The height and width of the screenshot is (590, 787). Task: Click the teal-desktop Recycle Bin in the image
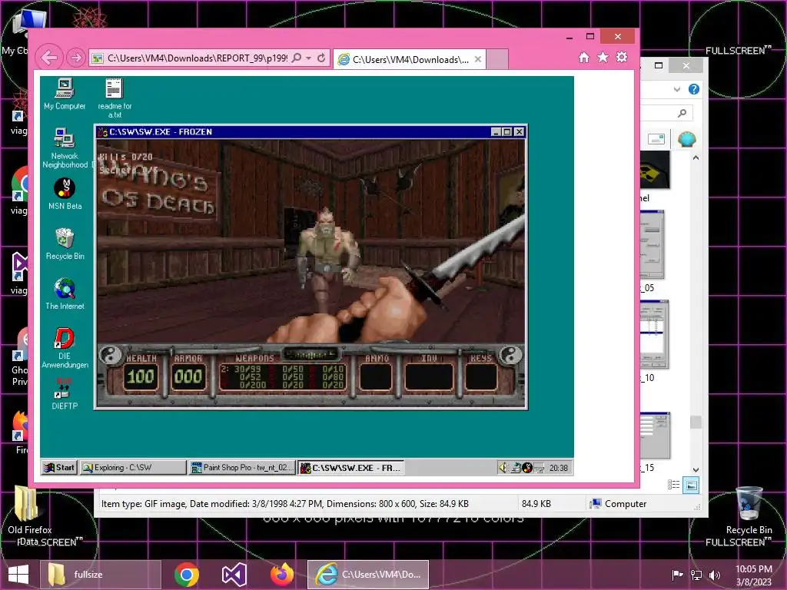65,244
